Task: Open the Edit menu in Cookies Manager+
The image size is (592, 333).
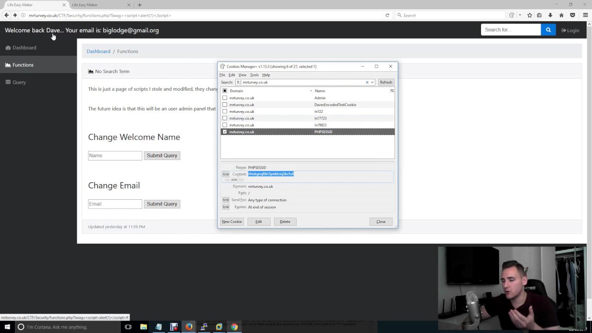Action: click(232, 75)
